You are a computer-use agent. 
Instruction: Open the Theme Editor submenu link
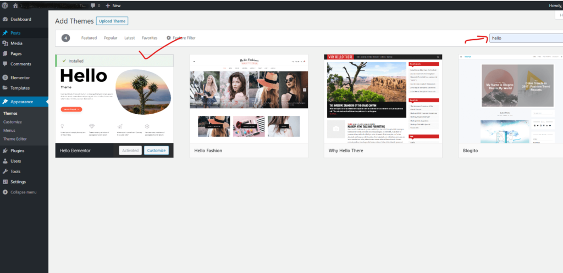[x=15, y=139]
